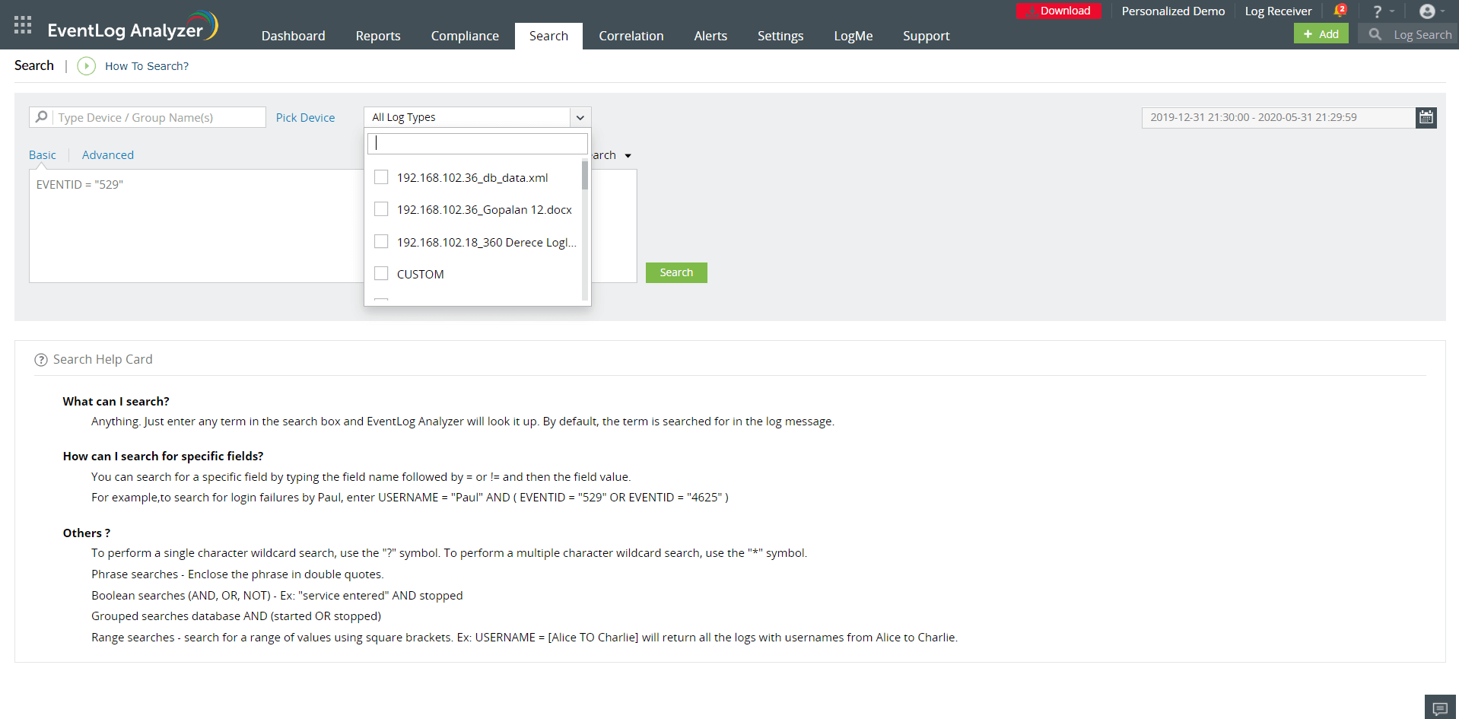The image size is (1459, 719).
Task: Click the "Others ?" heading
Action: coord(87,533)
